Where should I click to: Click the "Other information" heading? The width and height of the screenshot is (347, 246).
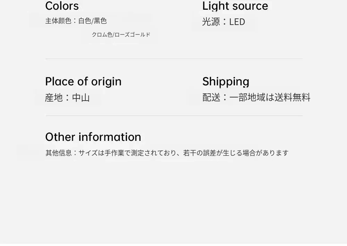(x=93, y=137)
